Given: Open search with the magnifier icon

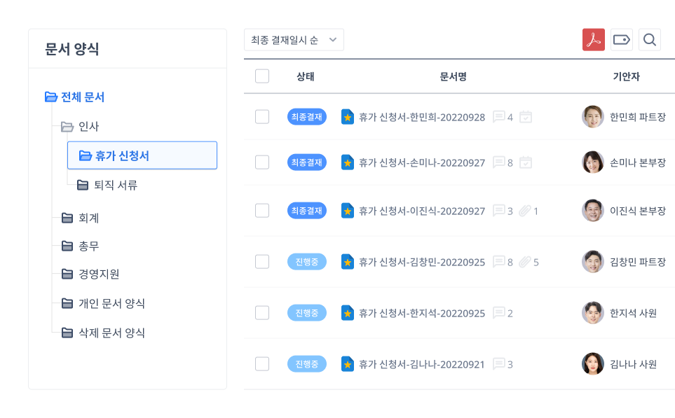Looking at the screenshot, I should 649,40.
